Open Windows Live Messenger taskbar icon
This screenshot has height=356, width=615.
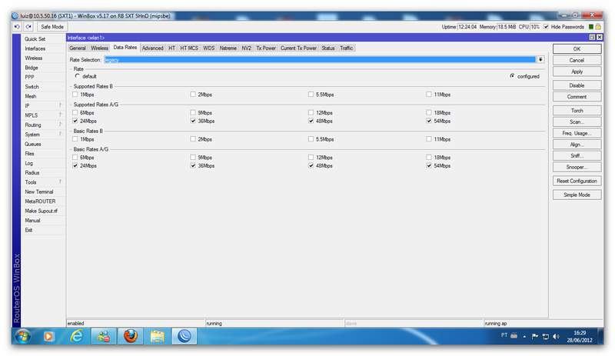[104, 336]
